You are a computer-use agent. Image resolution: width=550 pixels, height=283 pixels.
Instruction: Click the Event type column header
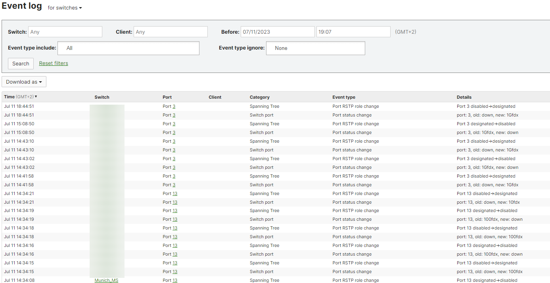pyautogui.click(x=343, y=97)
